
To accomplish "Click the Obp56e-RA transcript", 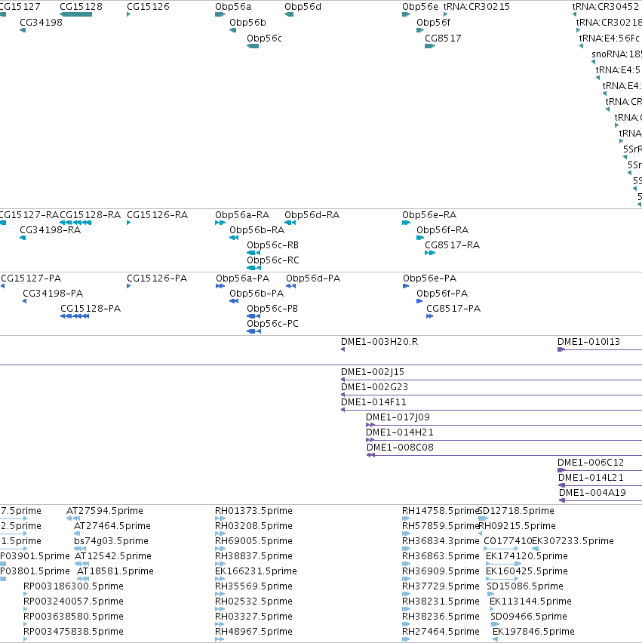I will point(407,223).
